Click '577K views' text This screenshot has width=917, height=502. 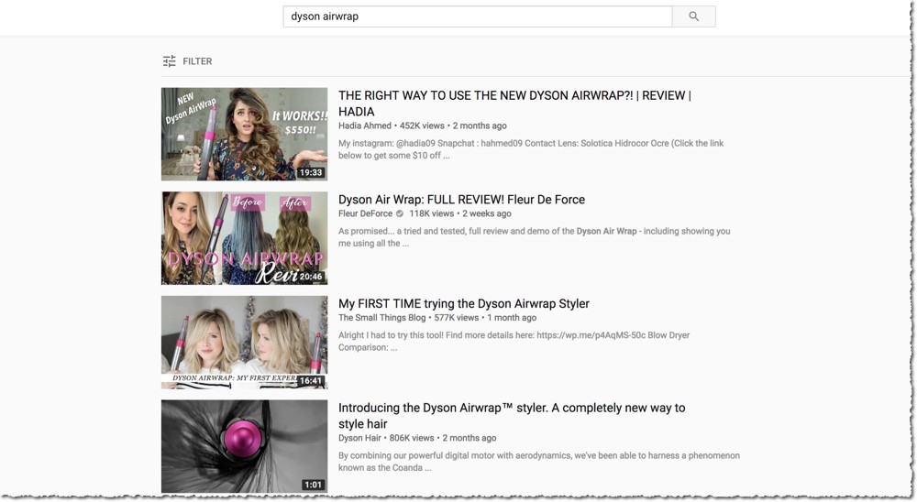(x=456, y=317)
